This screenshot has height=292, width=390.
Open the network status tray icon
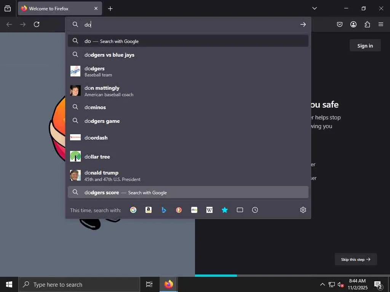click(x=332, y=284)
